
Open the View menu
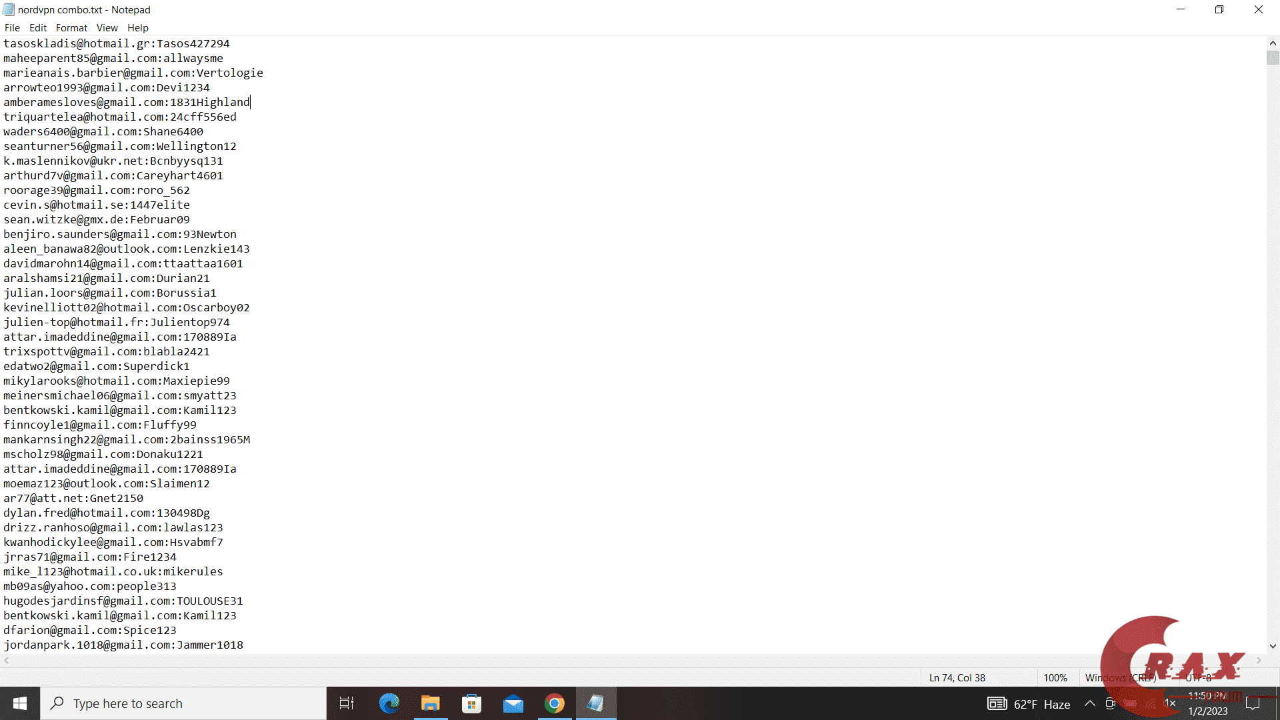[107, 27]
